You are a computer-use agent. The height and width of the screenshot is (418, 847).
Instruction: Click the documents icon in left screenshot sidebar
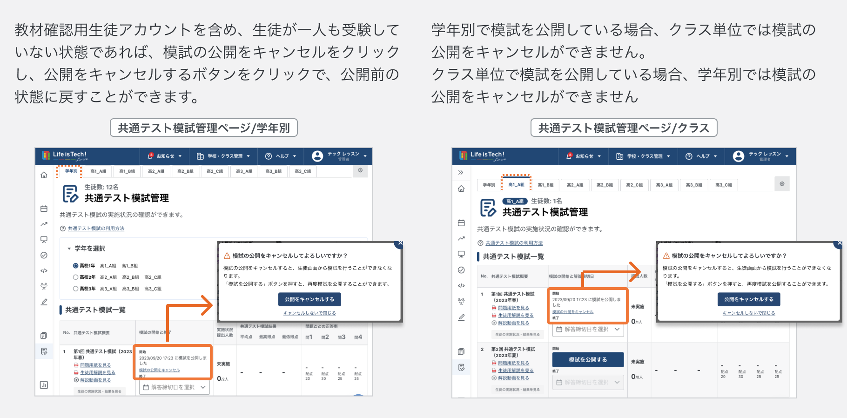pyautogui.click(x=44, y=336)
